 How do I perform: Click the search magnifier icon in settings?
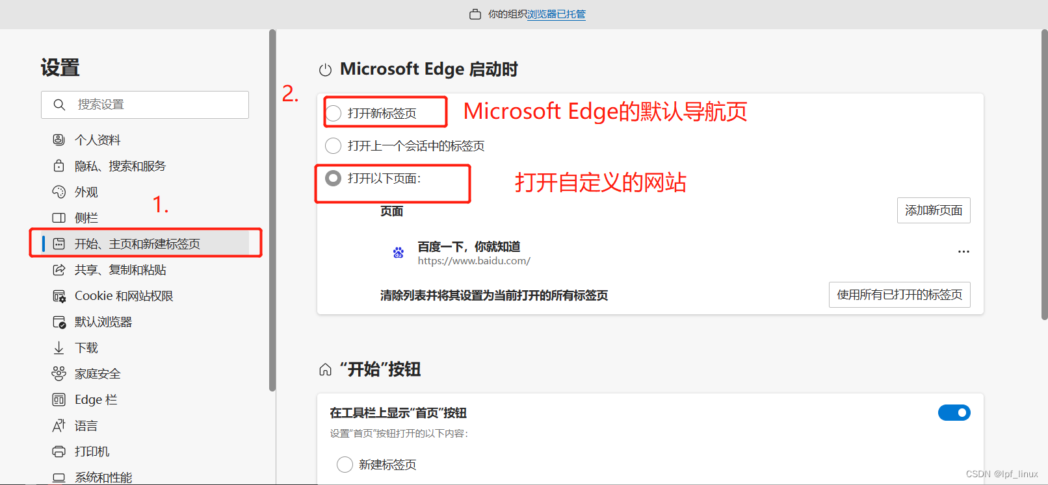[59, 105]
